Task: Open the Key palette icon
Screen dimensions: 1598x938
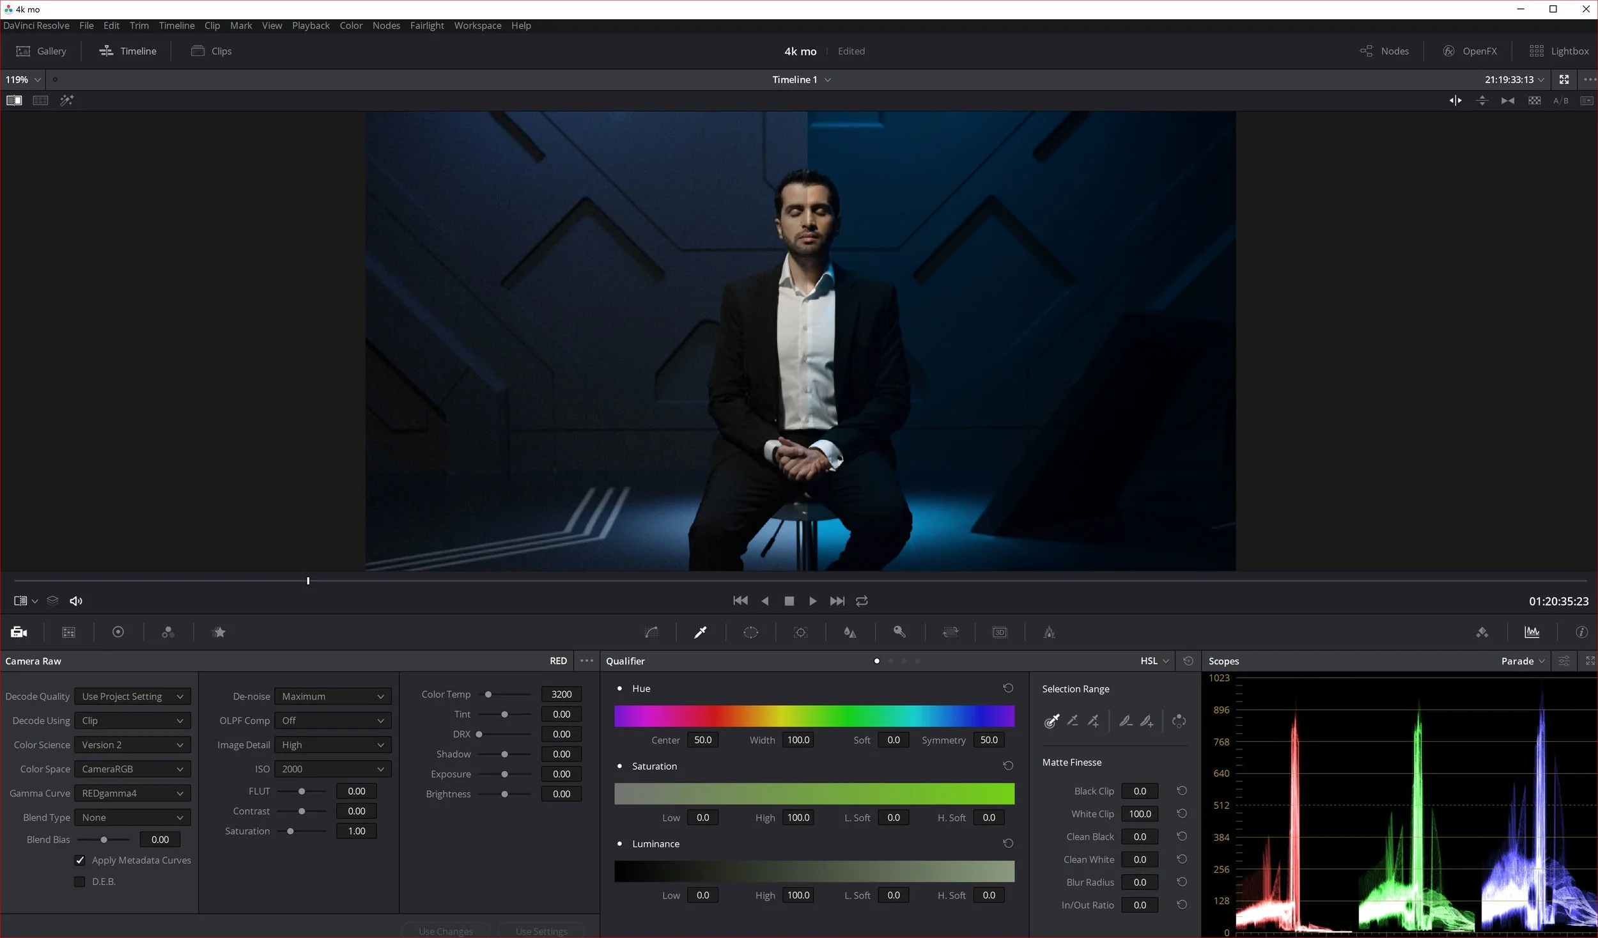Action: 900,632
